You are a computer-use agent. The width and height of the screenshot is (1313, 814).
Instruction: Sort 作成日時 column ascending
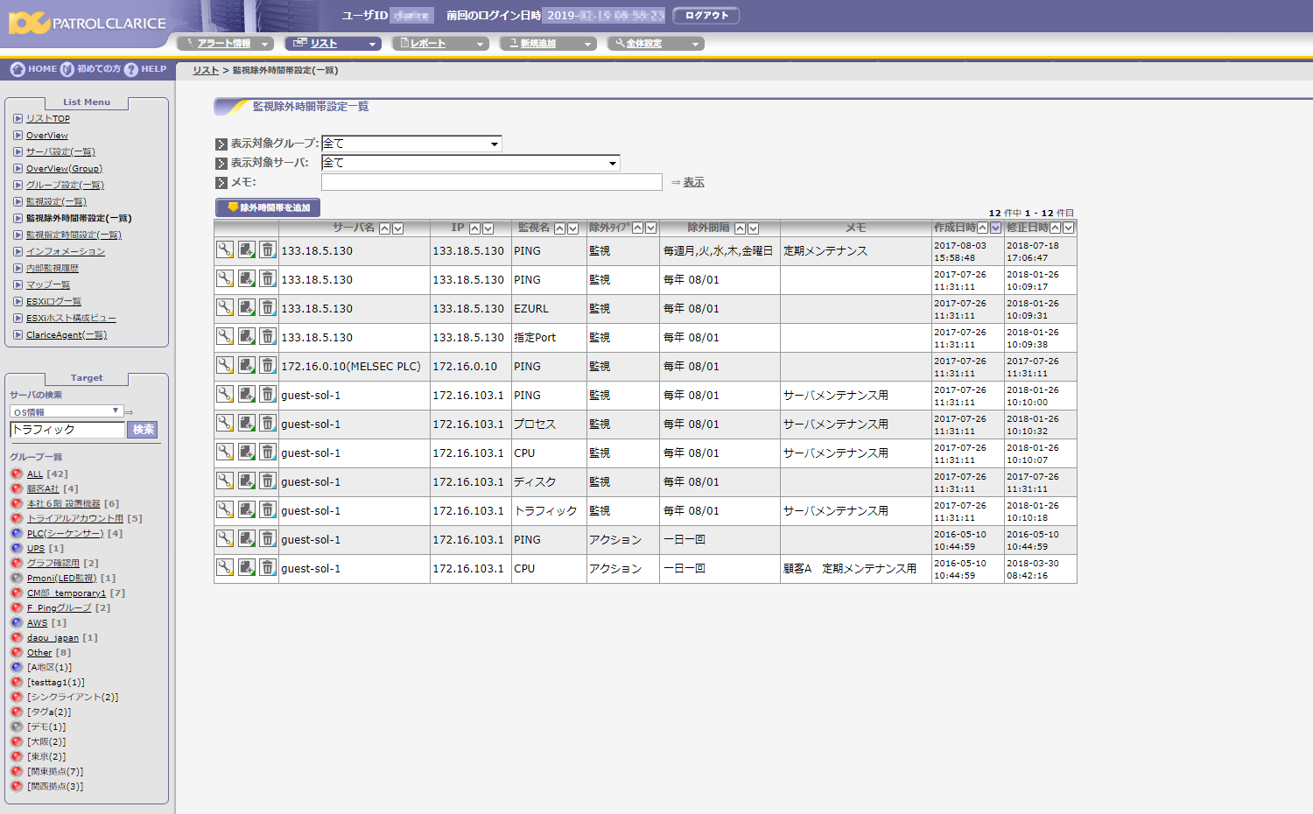982,228
